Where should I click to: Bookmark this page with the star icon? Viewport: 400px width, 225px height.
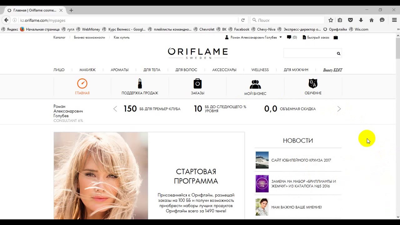pos(331,20)
